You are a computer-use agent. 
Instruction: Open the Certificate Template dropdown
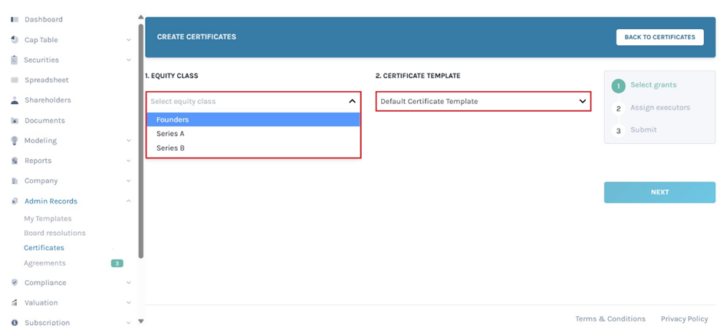point(482,101)
